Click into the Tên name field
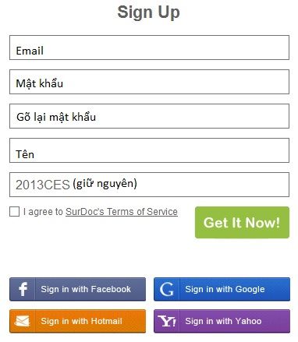The width and height of the screenshot is (298, 342). point(149,150)
